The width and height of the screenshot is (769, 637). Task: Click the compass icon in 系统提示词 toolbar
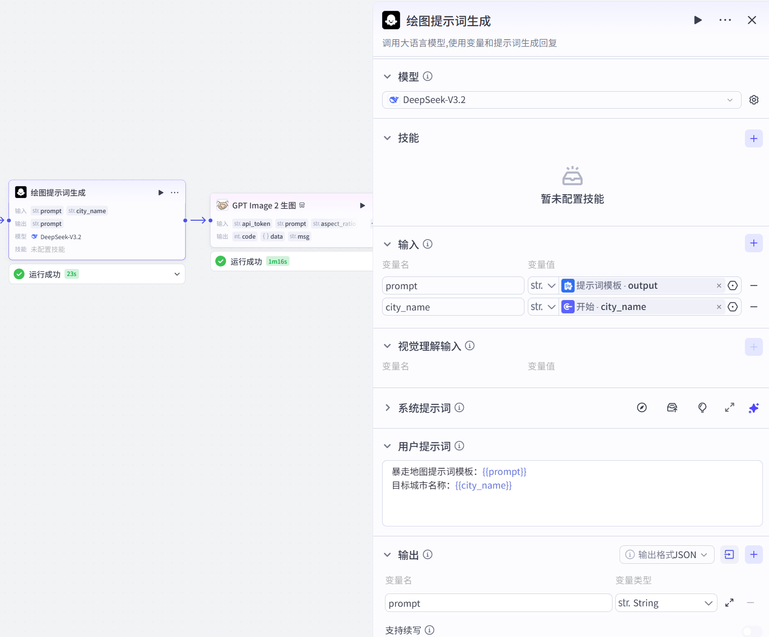pos(642,408)
